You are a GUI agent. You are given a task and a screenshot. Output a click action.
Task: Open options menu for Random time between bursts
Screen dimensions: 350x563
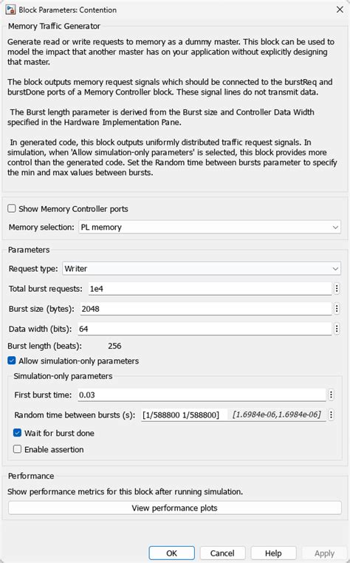331,415
